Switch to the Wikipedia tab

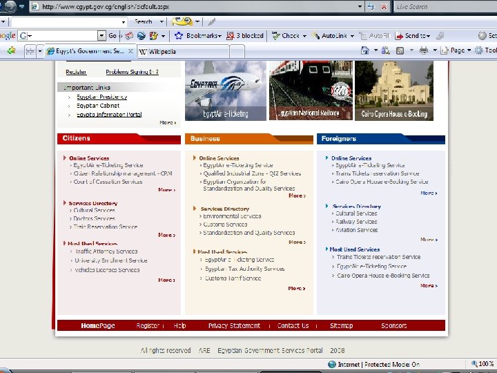pos(183,52)
